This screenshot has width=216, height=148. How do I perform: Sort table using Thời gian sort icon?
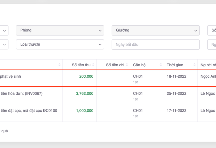(194, 65)
